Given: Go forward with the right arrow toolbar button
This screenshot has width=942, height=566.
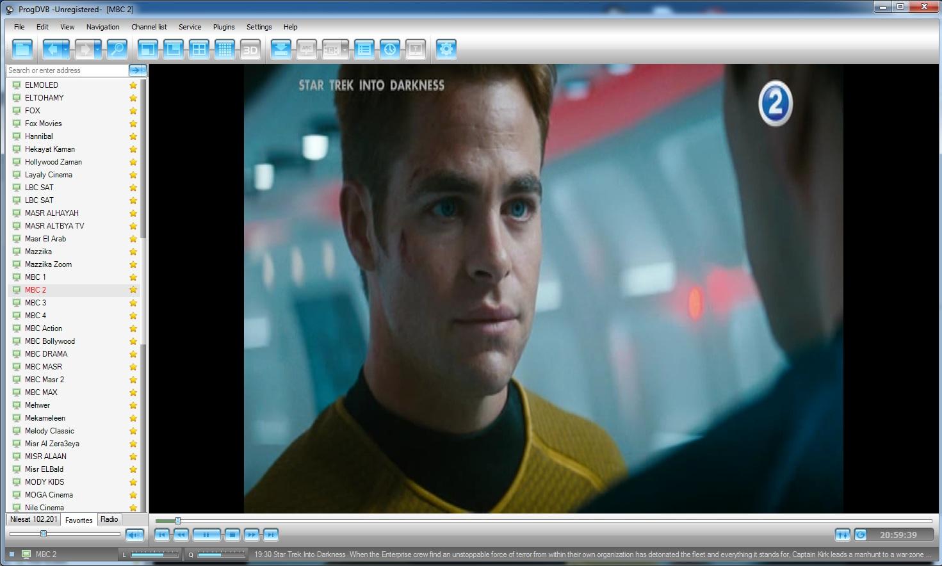Looking at the screenshot, I should point(84,49).
